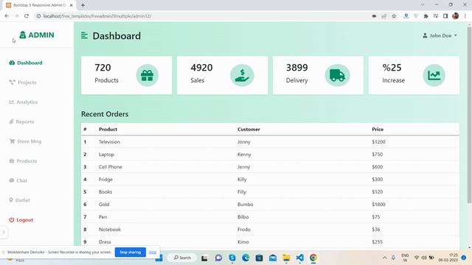Select the Bootstrap 5 Responsive Admin tab
This screenshot has width=472, height=265.
pyautogui.click(x=39, y=5)
